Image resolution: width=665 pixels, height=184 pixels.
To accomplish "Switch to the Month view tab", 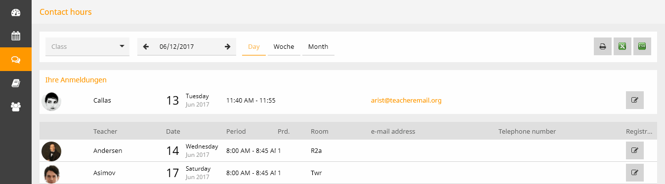I will [318, 46].
